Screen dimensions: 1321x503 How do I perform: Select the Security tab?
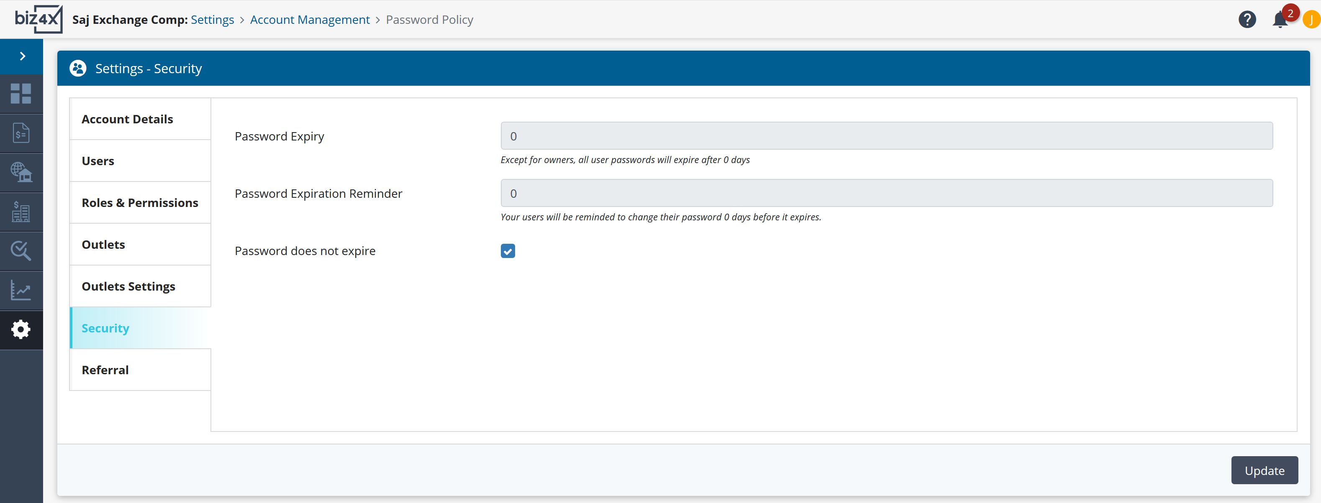[140, 328]
